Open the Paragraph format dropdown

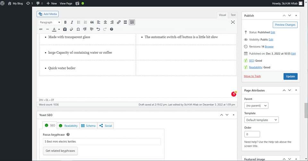50,22
